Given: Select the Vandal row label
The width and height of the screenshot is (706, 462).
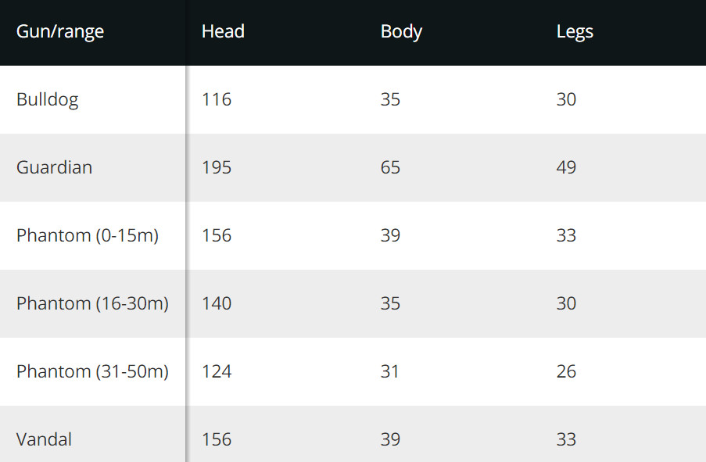Looking at the screenshot, I should point(44,439).
